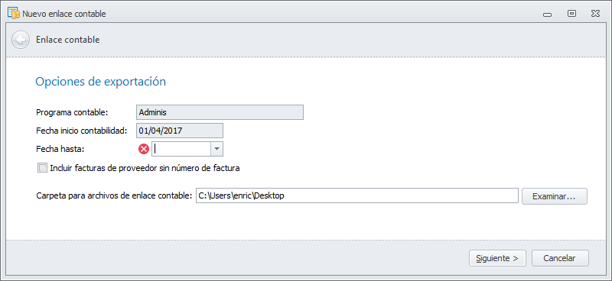Viewport: 612px width, 281px height.
Task: Click the Programa contable field showing Adminis
Action: point(220,112)
